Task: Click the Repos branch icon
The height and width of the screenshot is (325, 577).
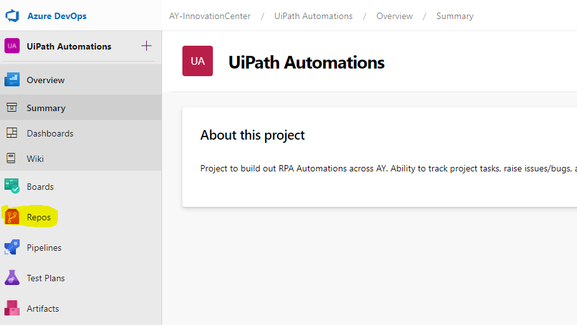Action: (x=12, y=216)
